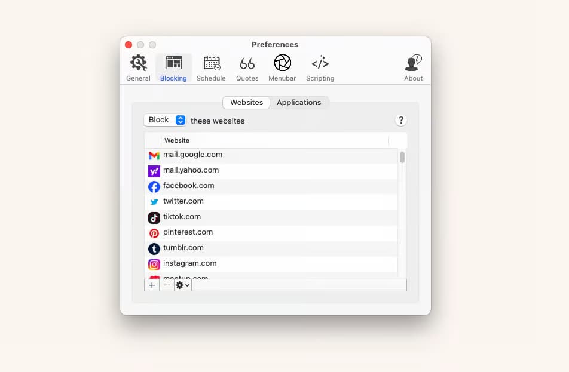The height and width of the screenshot is (372, 569).
Task: Add a new website with plus button
Action: (152, 285)
